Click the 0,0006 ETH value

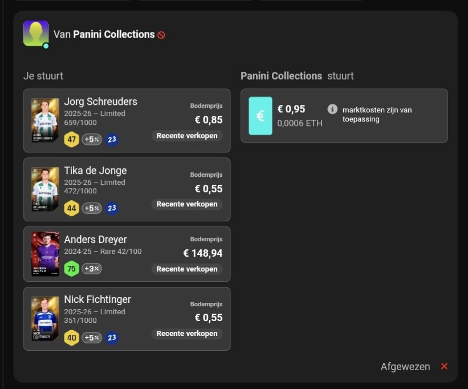point(300,123)
